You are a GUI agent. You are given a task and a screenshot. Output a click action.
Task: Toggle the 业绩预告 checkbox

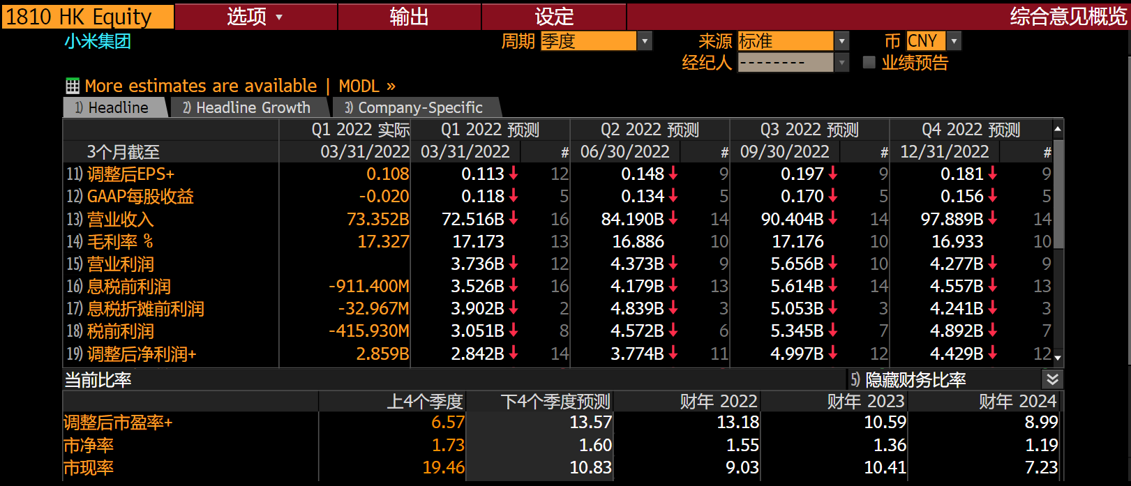(x=869, y=62)
